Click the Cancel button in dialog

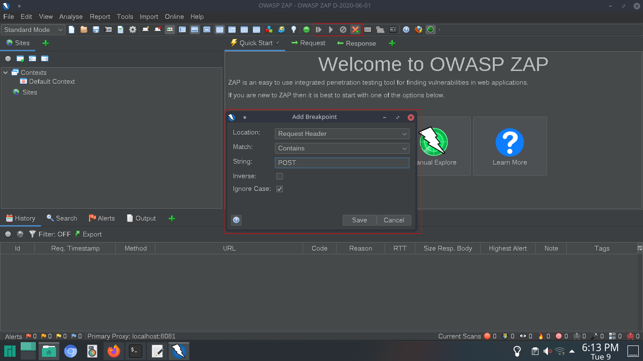coord(394,220)
